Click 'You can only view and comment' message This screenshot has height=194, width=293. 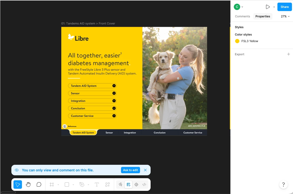click(x=58, y=170)
